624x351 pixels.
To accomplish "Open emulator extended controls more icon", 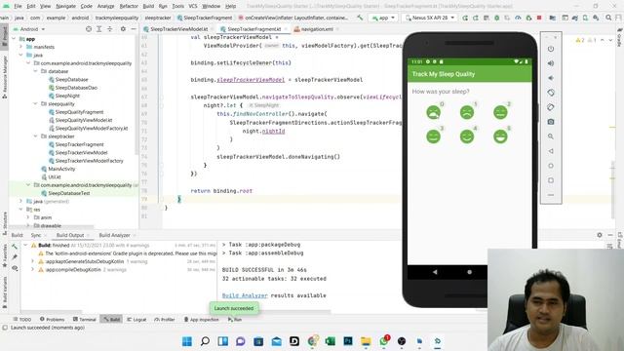I will (551, 195).
